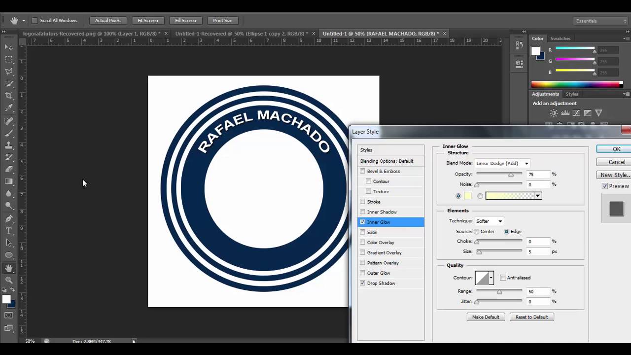
Task: Switch to the Swatches tab
Action: click(x=560, y=38)
